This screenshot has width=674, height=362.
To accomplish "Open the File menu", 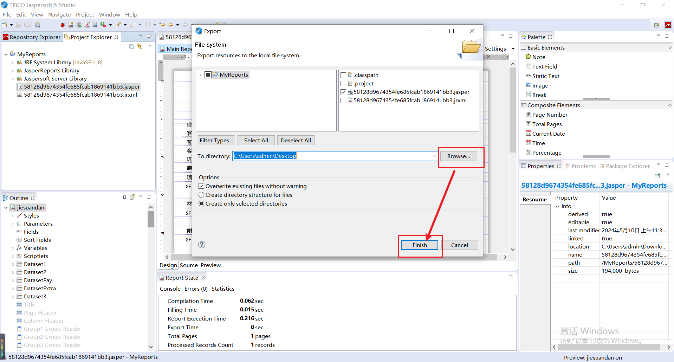I will tap(7, 14).
